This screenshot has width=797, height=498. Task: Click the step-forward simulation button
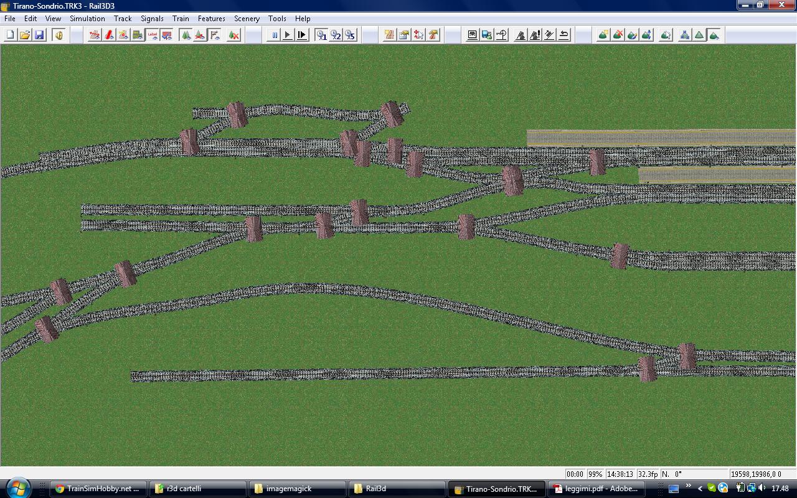click(302, 35)
